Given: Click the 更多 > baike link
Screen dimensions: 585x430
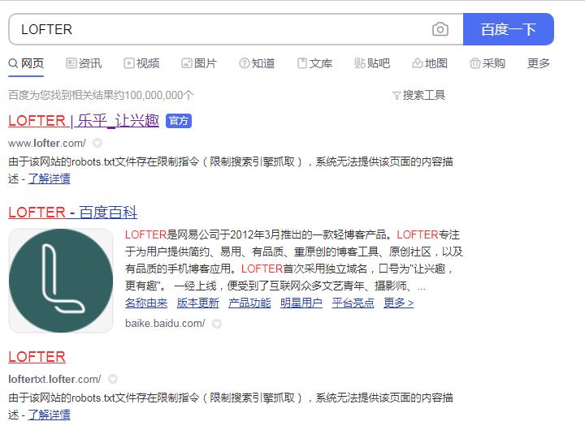Looking at the screenshot, I should [398, 303].
